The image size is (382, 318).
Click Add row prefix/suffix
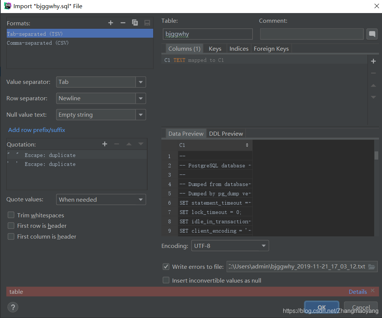(36, 130)
